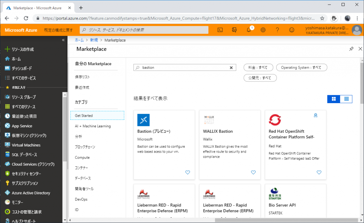Click the ホーム breadcrumb link
364x223 pixels.
79,40
